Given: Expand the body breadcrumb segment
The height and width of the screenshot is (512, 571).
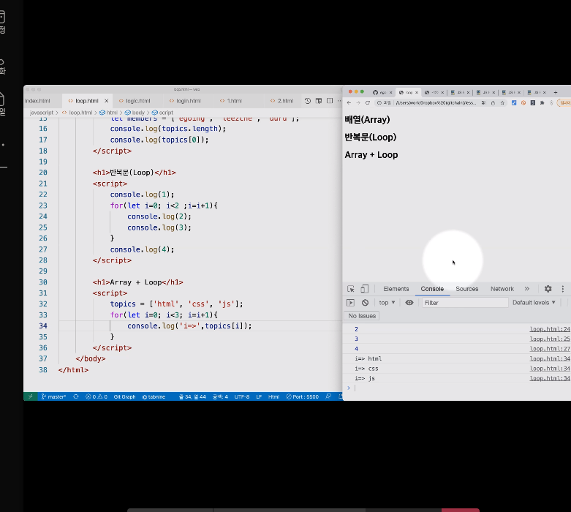Looking at the screenshot, I should (x=135, y=113).
